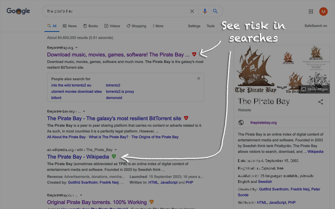The image size is (335, 209).
Task: Switch to the Shopping tab
Action: tap(136, 26)
